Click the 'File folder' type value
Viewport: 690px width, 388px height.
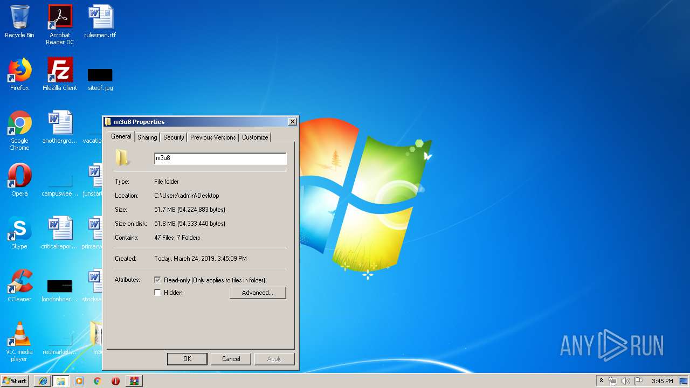click(167, 182)
